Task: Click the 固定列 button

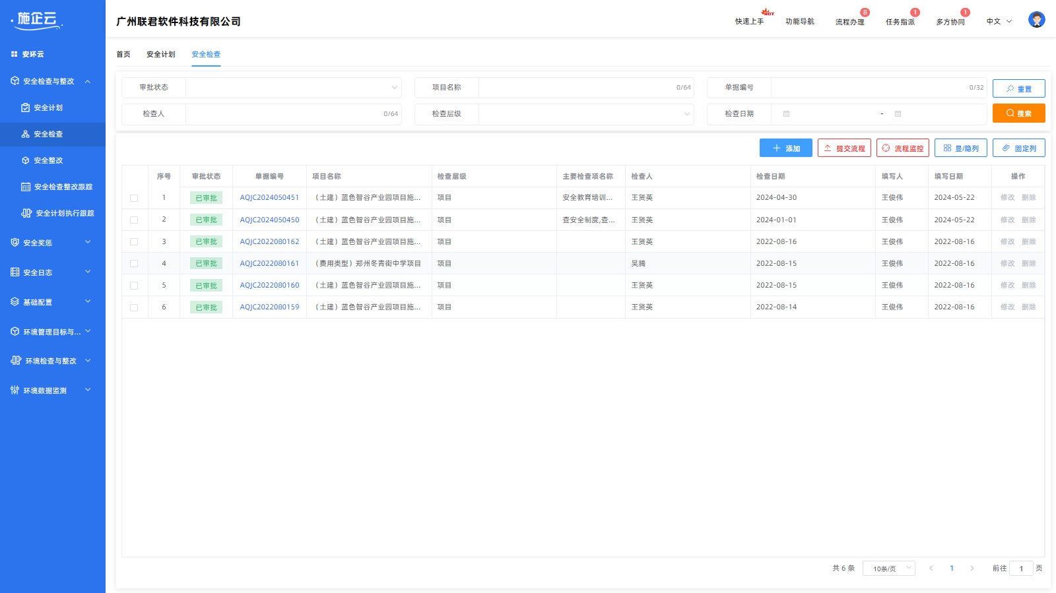Action: pyautogui.click(x=1019, y=148)
